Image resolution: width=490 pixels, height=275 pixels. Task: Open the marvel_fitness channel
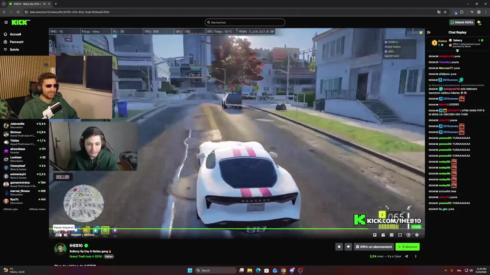tap(24, 192)
